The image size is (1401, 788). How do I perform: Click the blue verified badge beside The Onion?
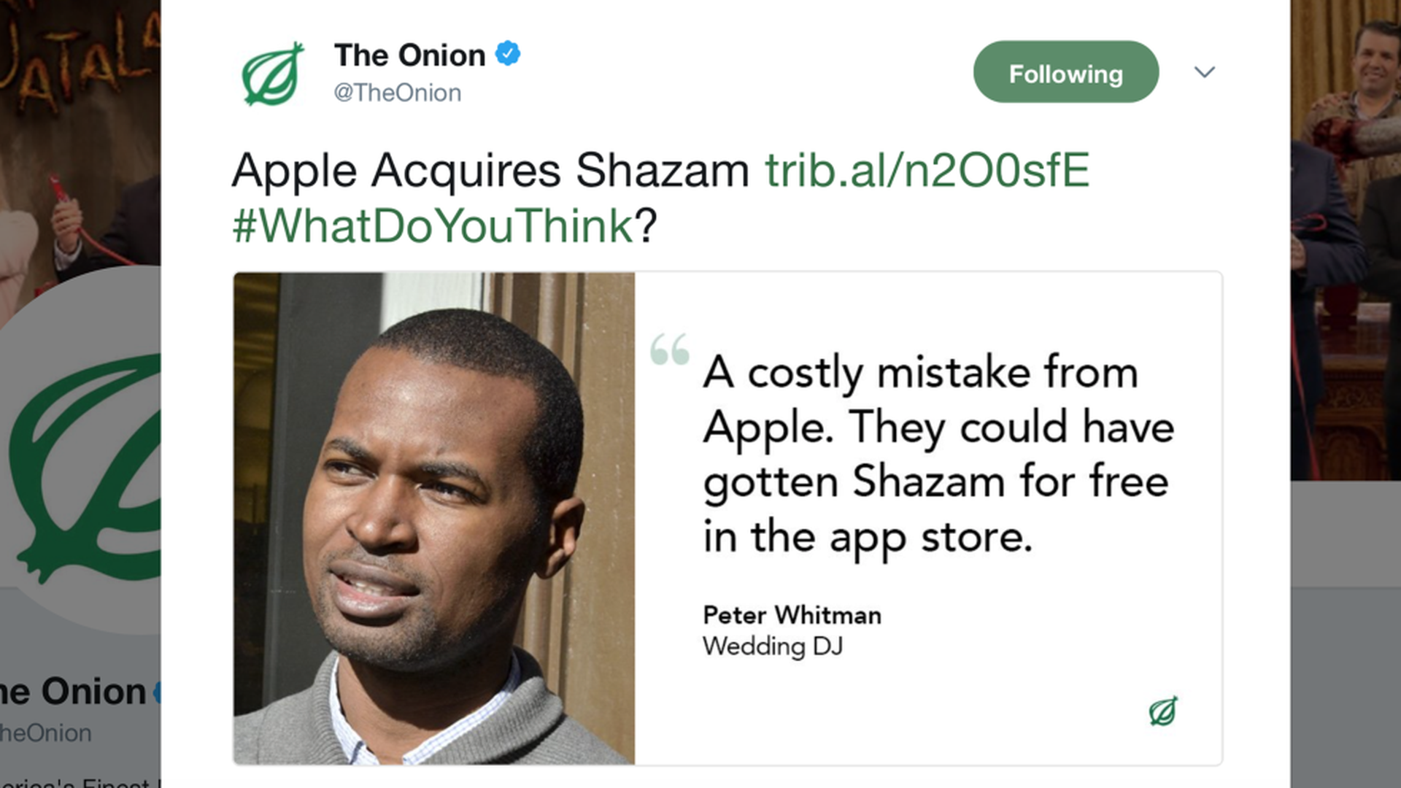pyautogui.click(x=508, y=54)
